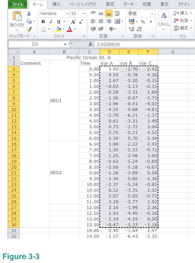Open the green File tab
The height and width of the screenshot is (263, 195).
17,4
